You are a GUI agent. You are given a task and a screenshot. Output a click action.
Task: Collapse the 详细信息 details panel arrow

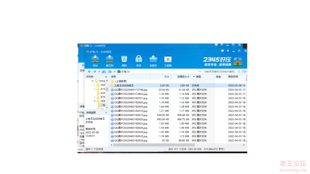coord(106,113)
